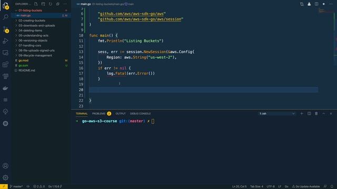Viewport: 337px width, 189px height.
Task: Split the terminal panel
Action: pyautogui.click(x=309, y=113)
